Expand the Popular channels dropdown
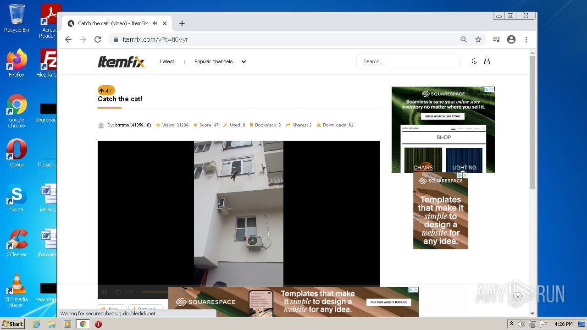 pyautogui.click(x=220, y=61)
